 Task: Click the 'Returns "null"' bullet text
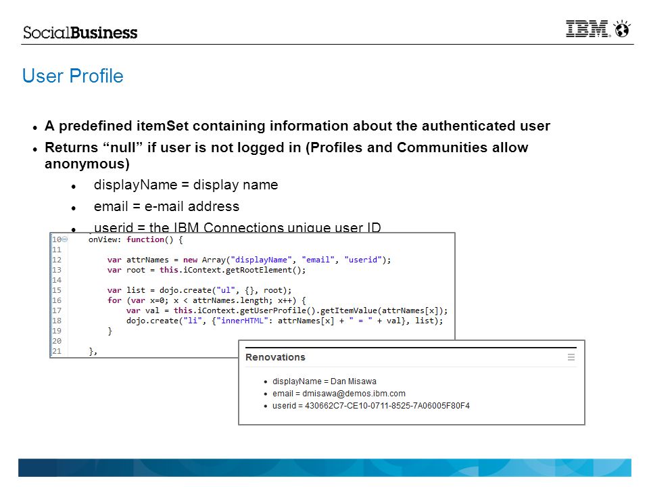[287, 156]
